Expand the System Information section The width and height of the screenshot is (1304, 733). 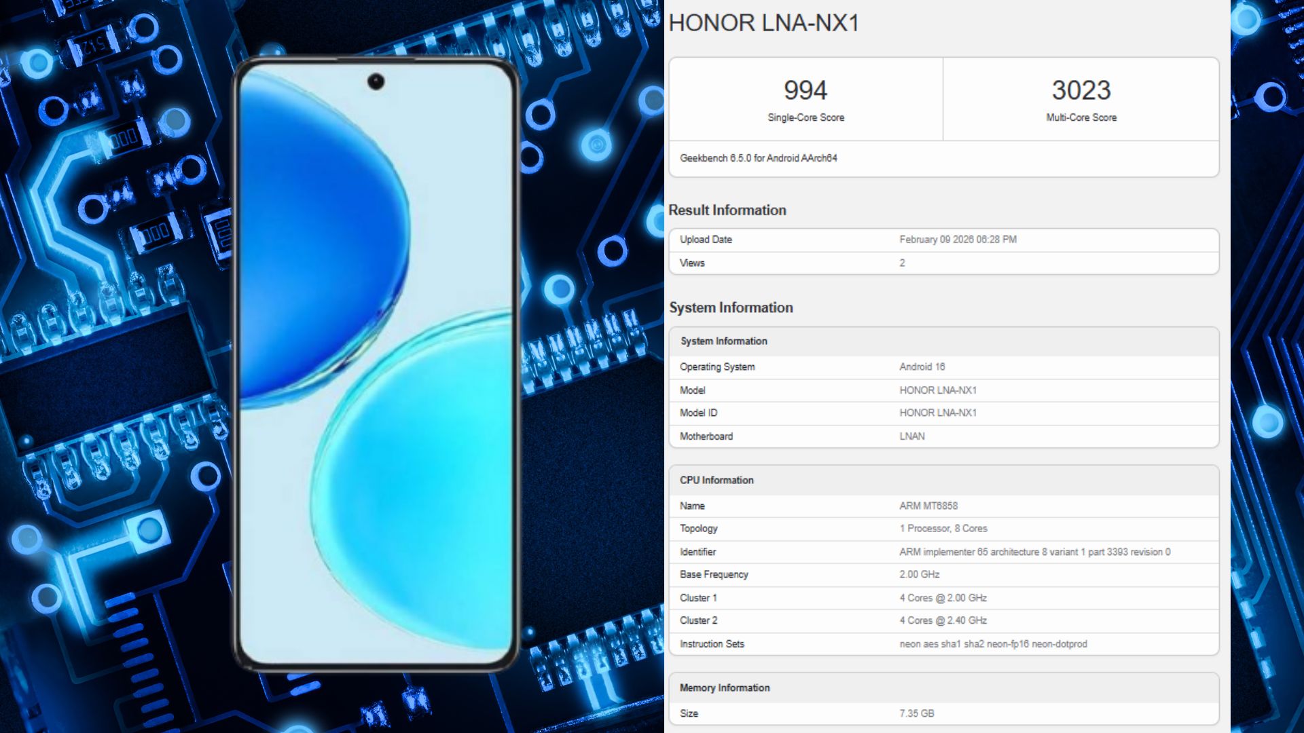coord(731,307)
